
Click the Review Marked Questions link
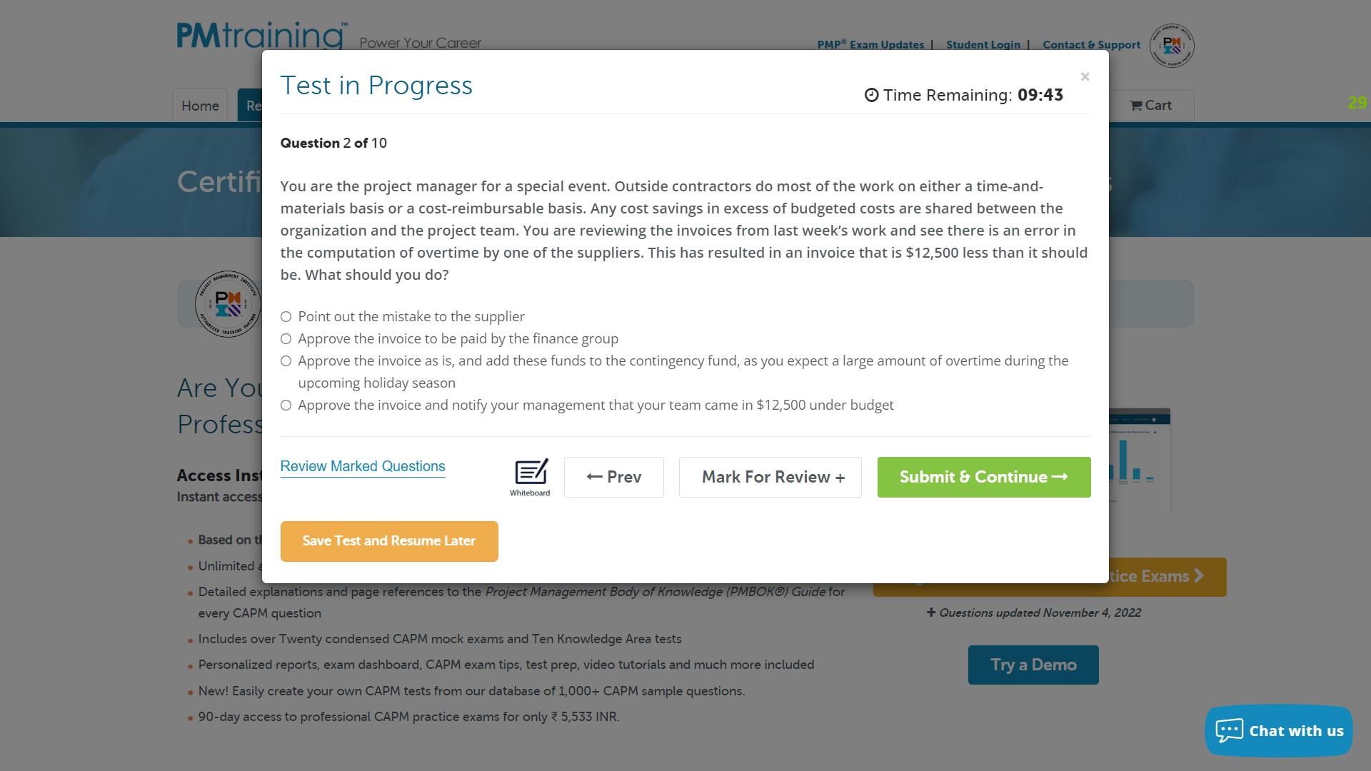363,465
